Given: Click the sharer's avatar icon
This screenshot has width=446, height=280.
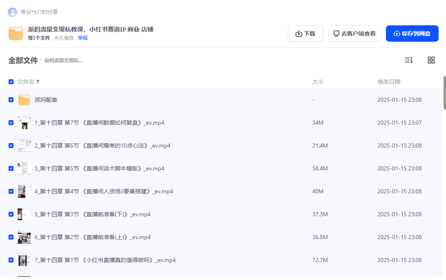Looking at the screenshot, I should point(13,12).
